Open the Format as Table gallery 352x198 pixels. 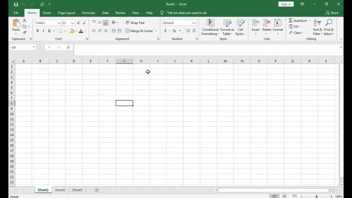click(x=227, y=27)
